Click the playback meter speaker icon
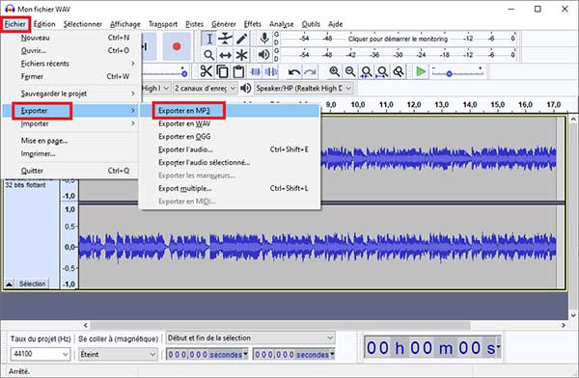 click(x=264, y=55)
